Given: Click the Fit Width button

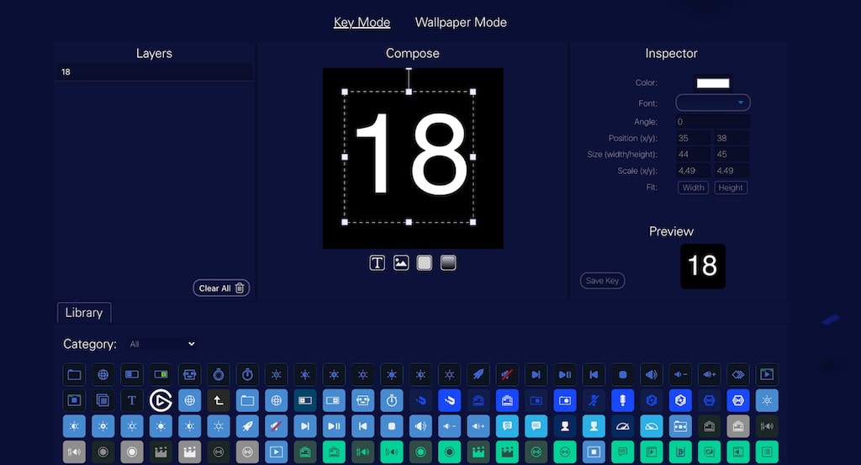Looking at the screenshot, I should (x=693, y=188).
